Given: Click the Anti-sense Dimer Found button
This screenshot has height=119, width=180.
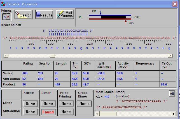Looking at the screenshot, I should click(48, 112).
